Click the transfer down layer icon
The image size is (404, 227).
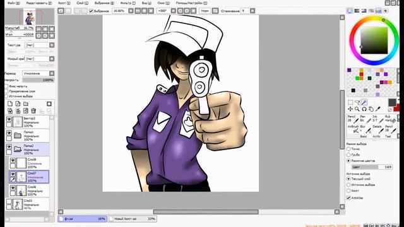[x=10, y=111]
